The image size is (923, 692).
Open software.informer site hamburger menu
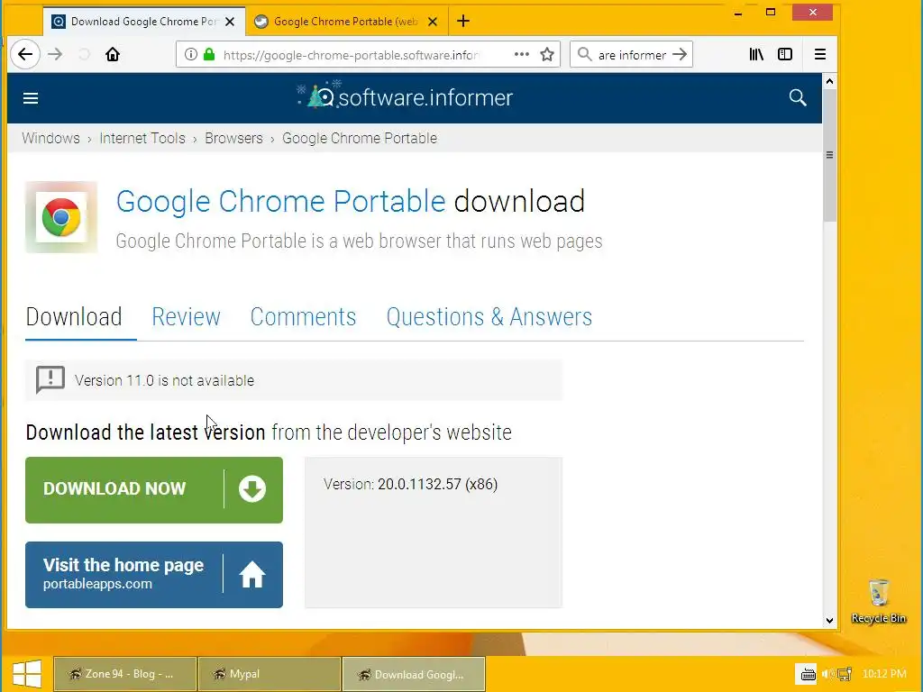(31, 98)
